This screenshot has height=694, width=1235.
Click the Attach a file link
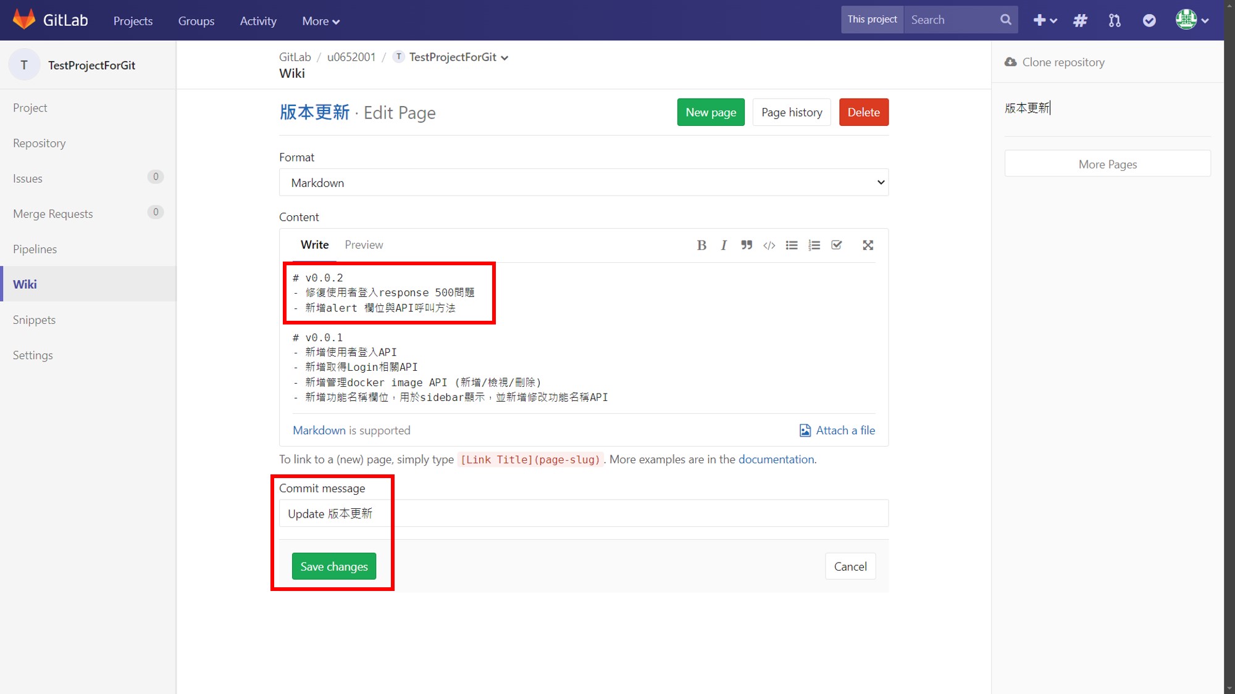pos(837,430)
